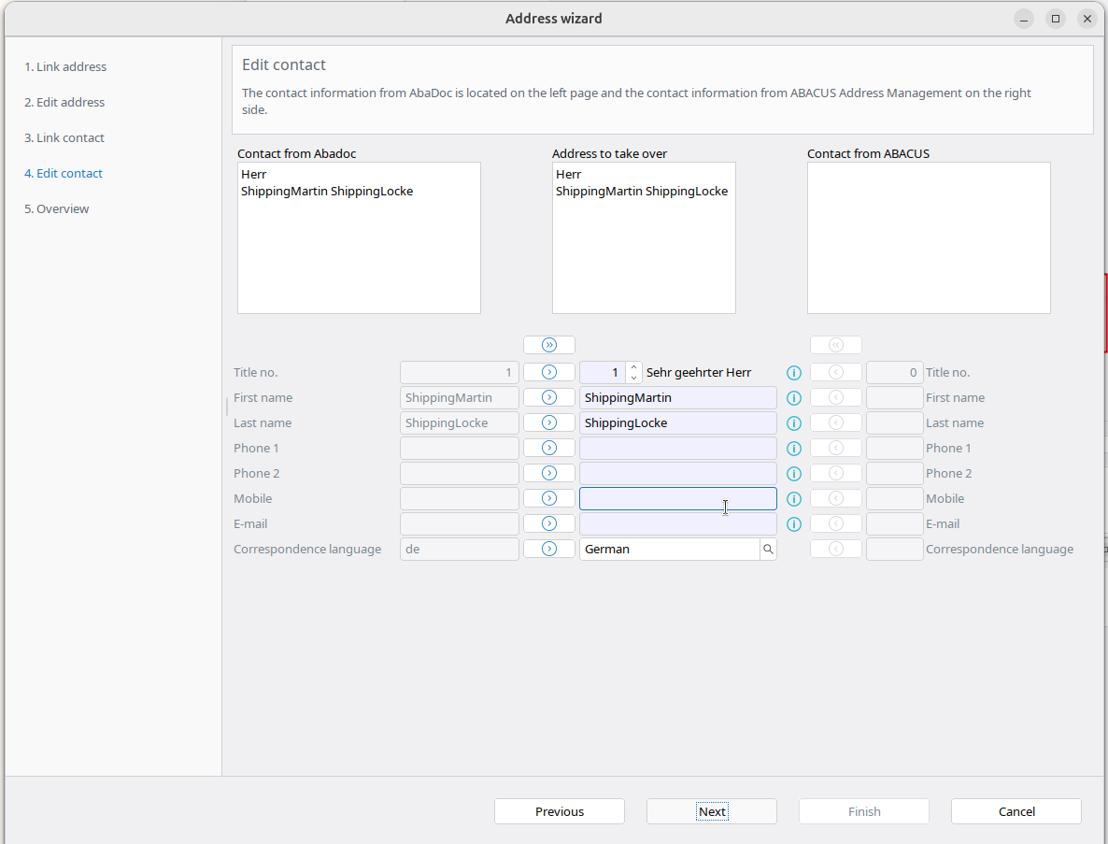Cancel the Address wizard
The image size is (1108, 844).
click(1016, 811)
